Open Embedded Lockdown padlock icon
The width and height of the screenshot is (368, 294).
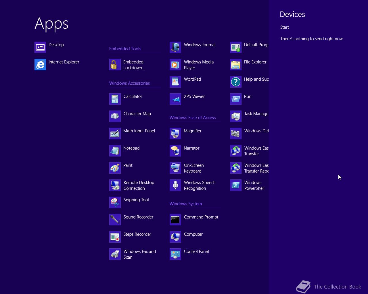pyautogui.click(x=115, y=65)
